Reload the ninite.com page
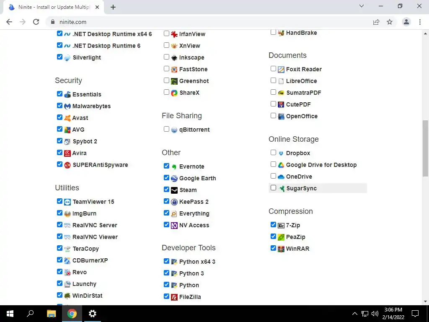 point(36,22)
